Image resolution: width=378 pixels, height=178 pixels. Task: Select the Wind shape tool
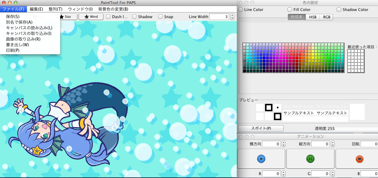point(91,17)
